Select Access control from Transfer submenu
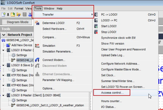Viewport: 163px width, 110px height. coord(112,93)
